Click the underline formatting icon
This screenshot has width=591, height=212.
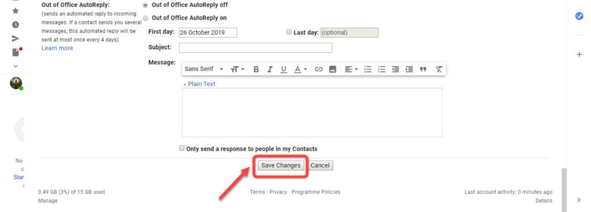click(x=283, y=69)
